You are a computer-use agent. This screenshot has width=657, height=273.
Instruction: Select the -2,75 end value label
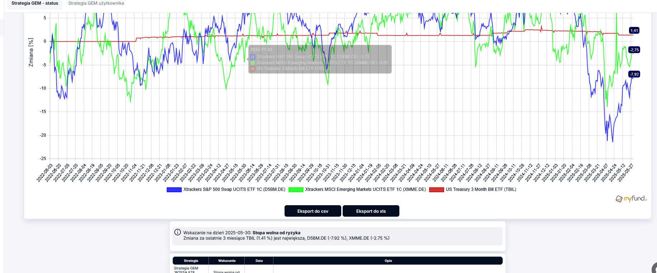[634, 50]
